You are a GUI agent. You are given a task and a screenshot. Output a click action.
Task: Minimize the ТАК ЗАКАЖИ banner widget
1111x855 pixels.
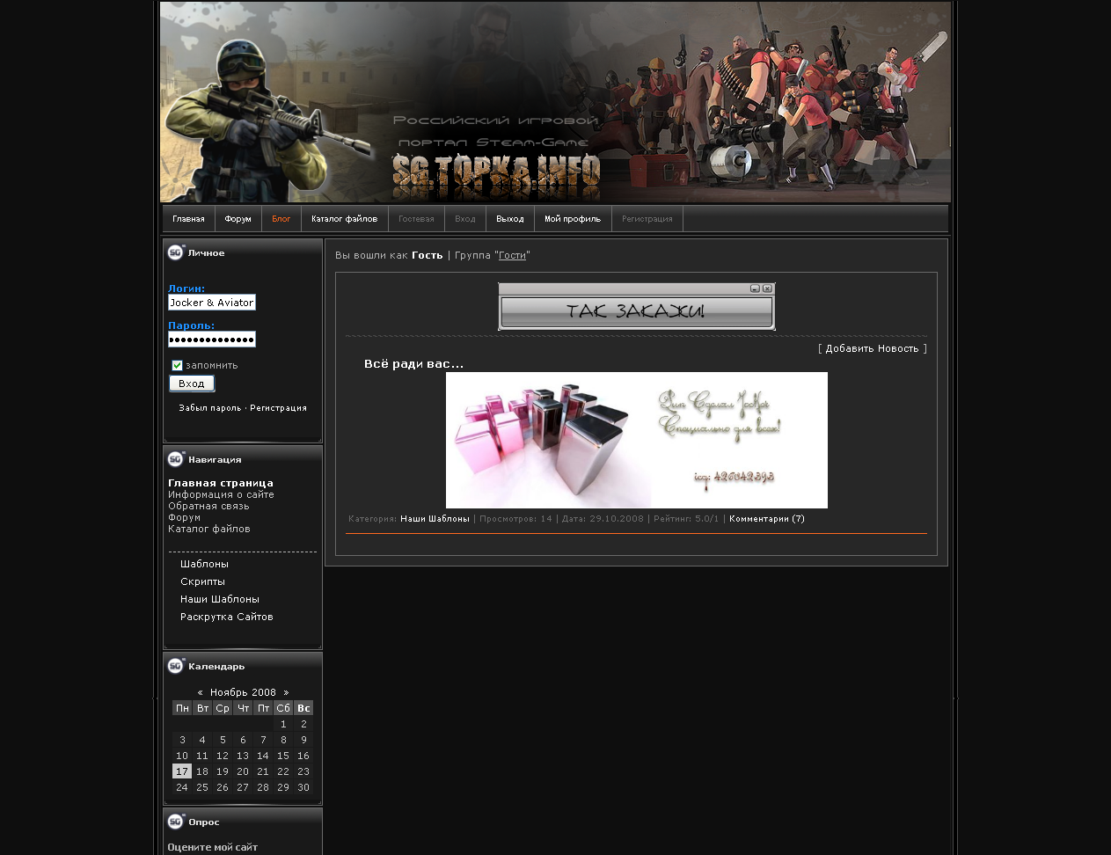pos(755,289)
